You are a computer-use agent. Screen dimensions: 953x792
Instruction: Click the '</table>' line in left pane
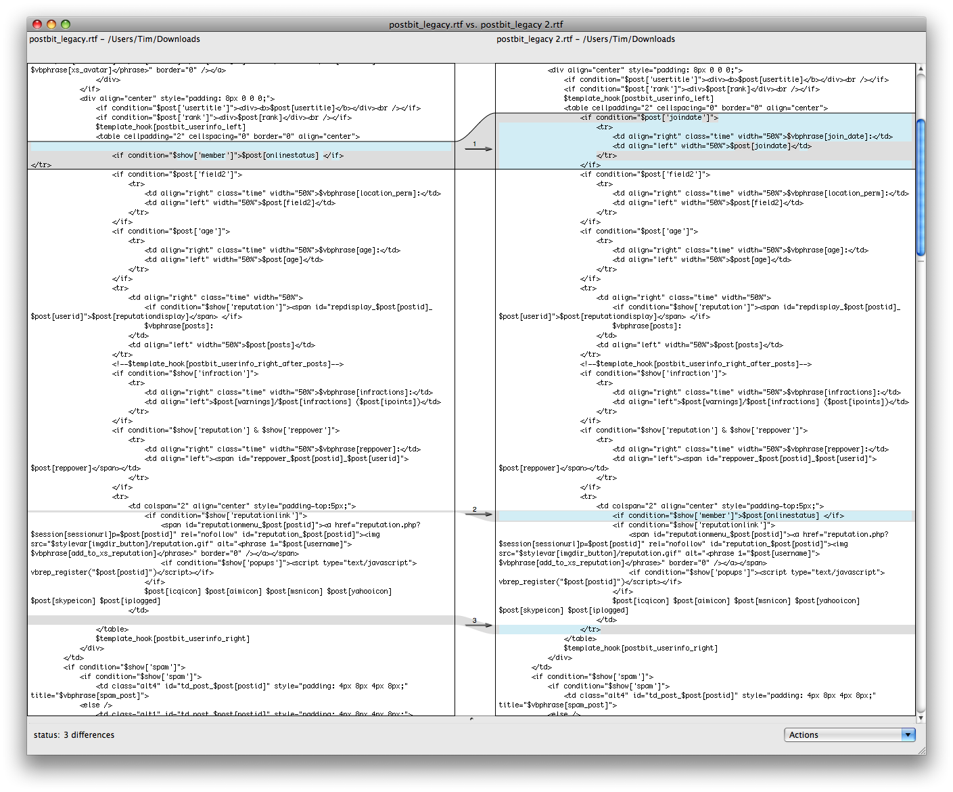(x=112, y=629)
